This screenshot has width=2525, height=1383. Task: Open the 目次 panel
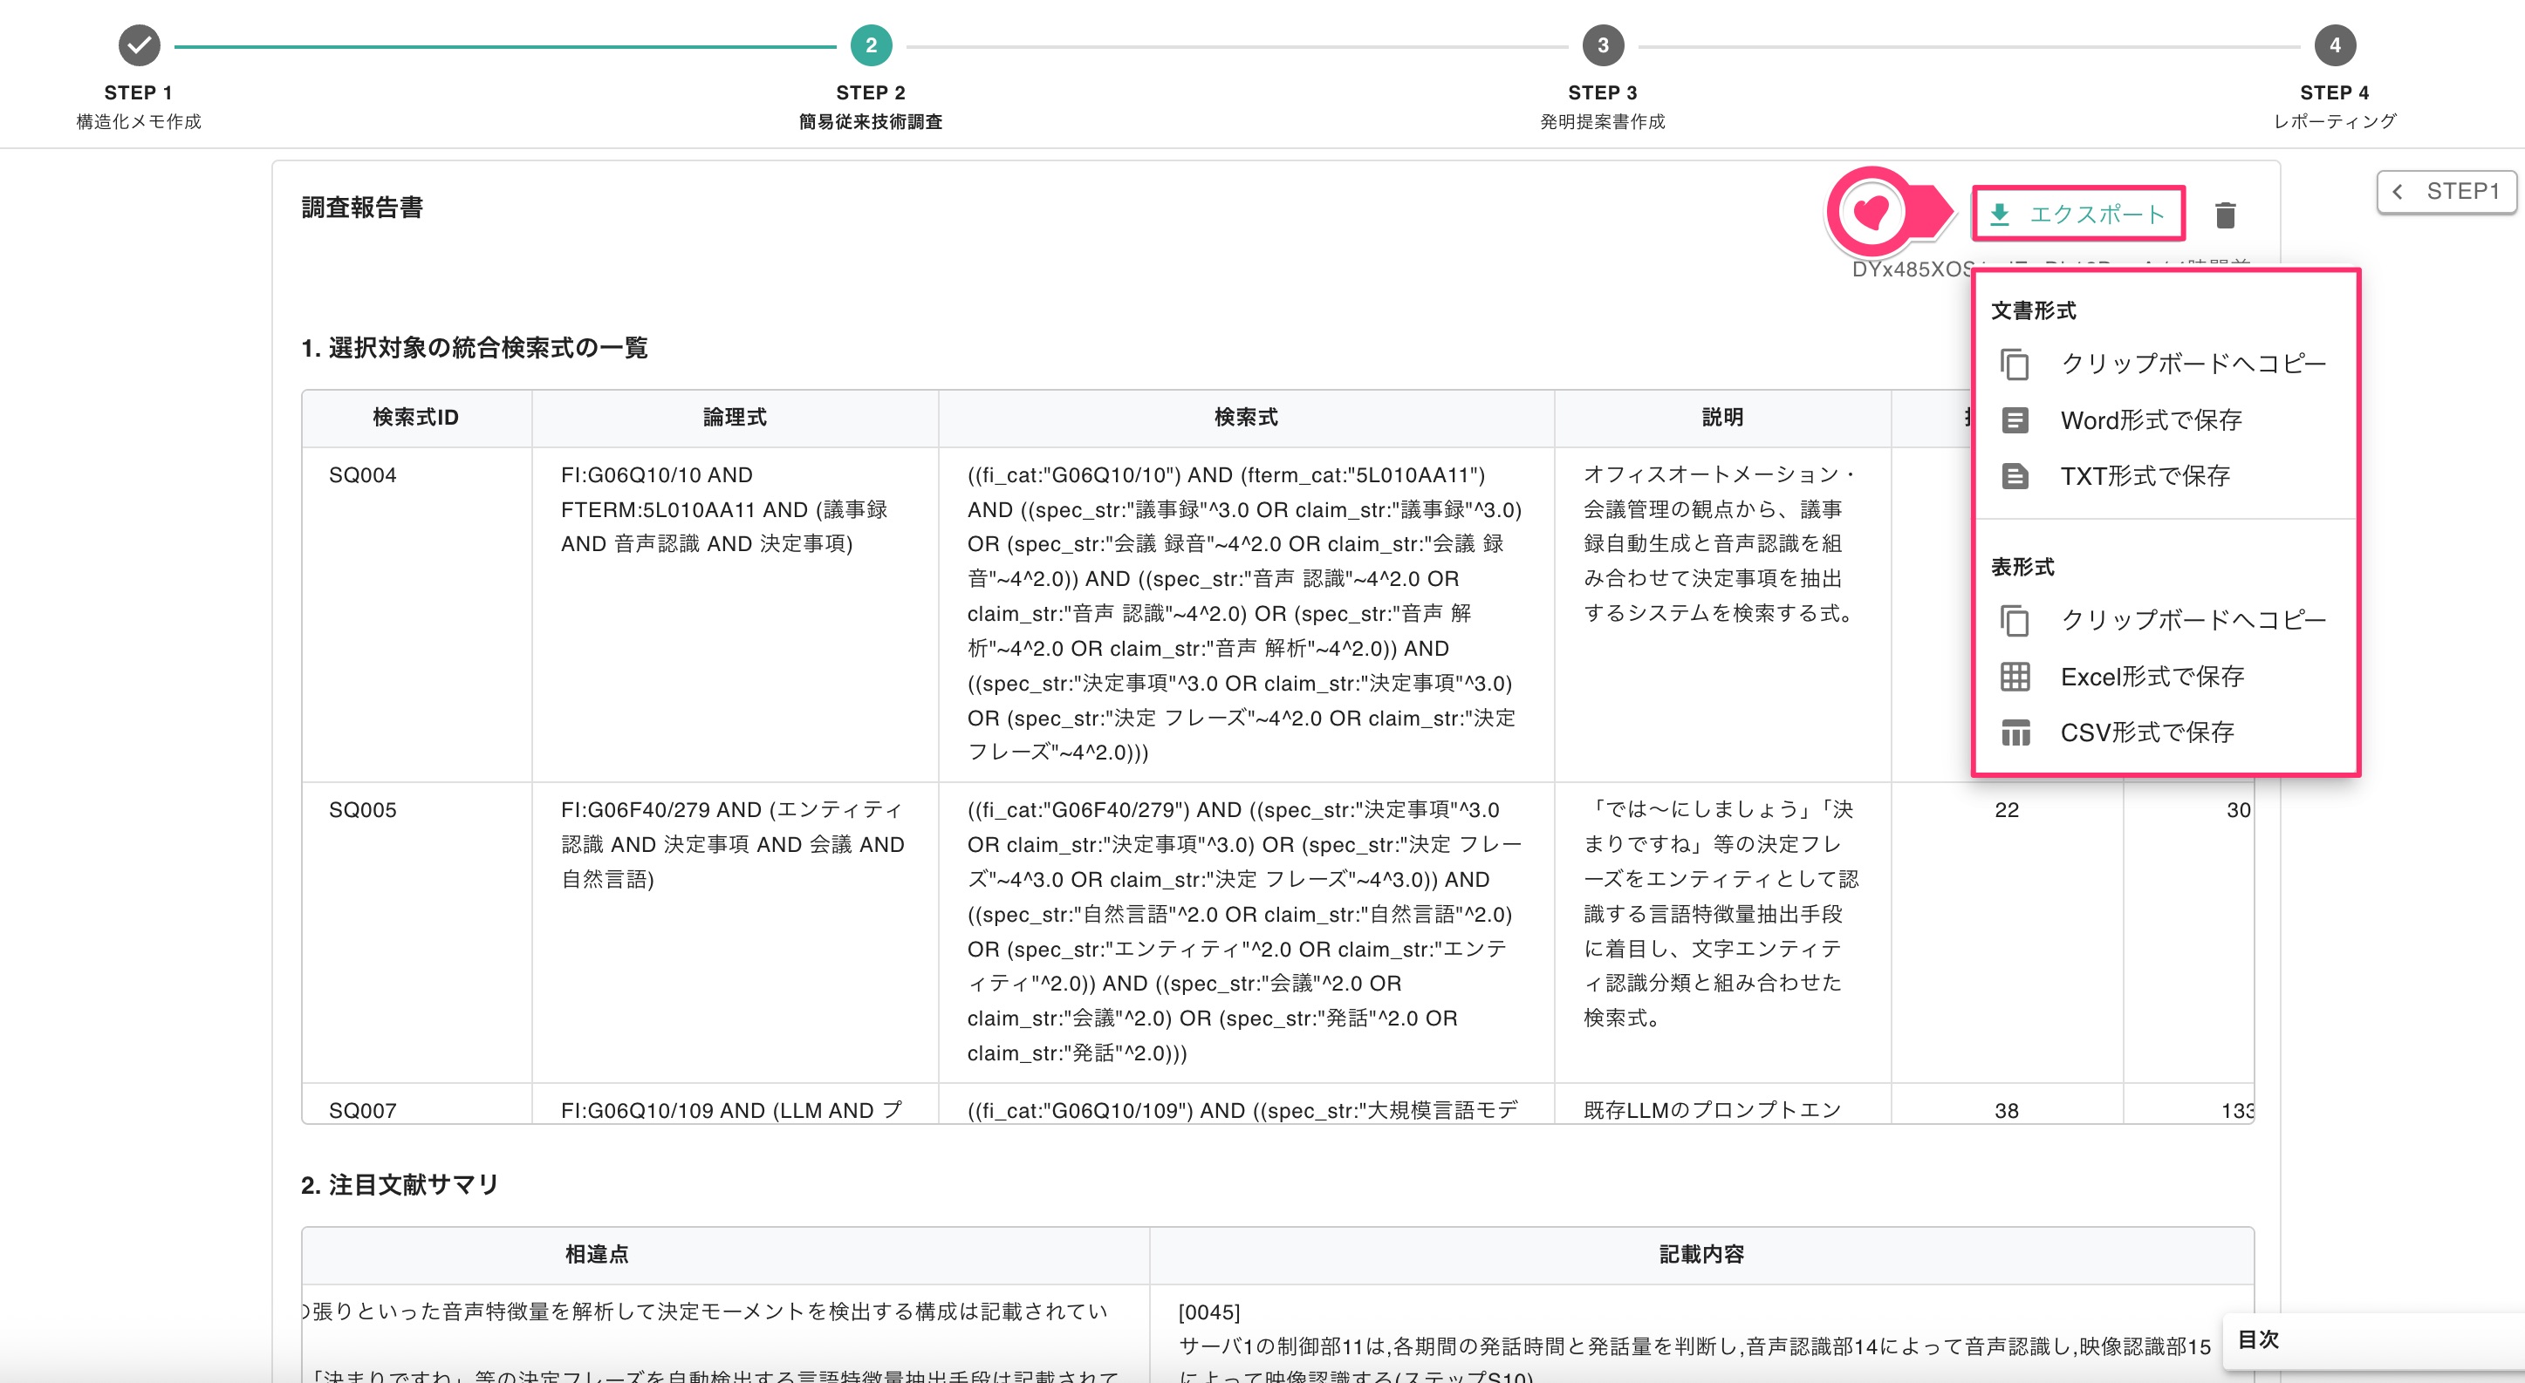(x=2372, y=1340)
